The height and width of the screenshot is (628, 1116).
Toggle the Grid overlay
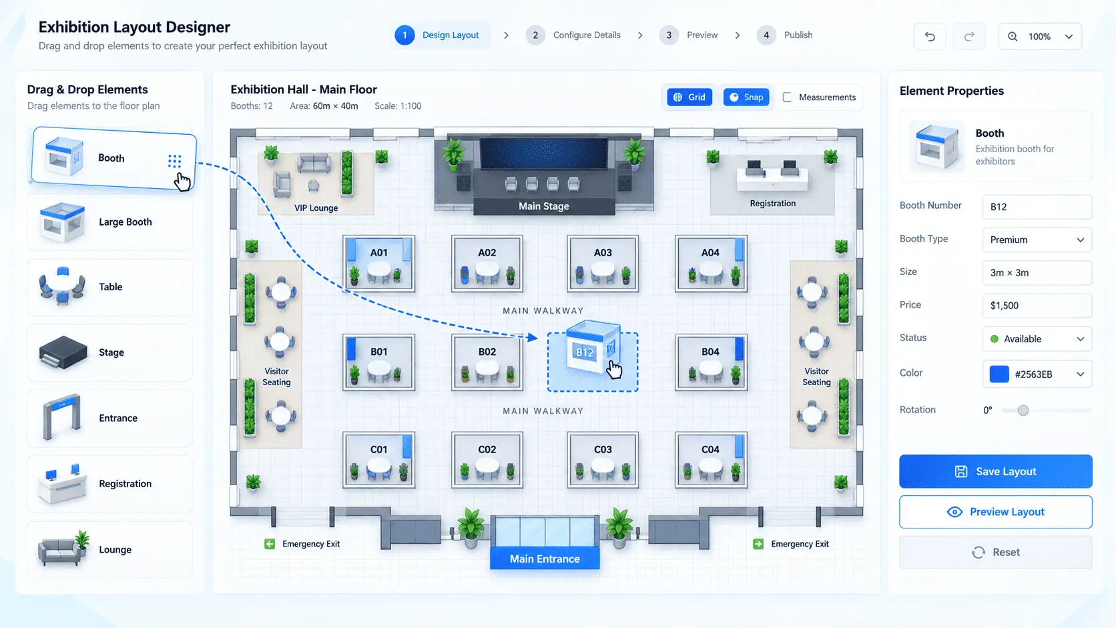point(689,97)
